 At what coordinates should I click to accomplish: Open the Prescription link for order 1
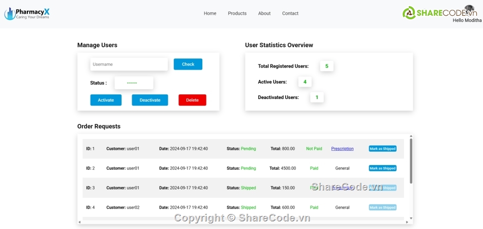click(x=342, y=149)
